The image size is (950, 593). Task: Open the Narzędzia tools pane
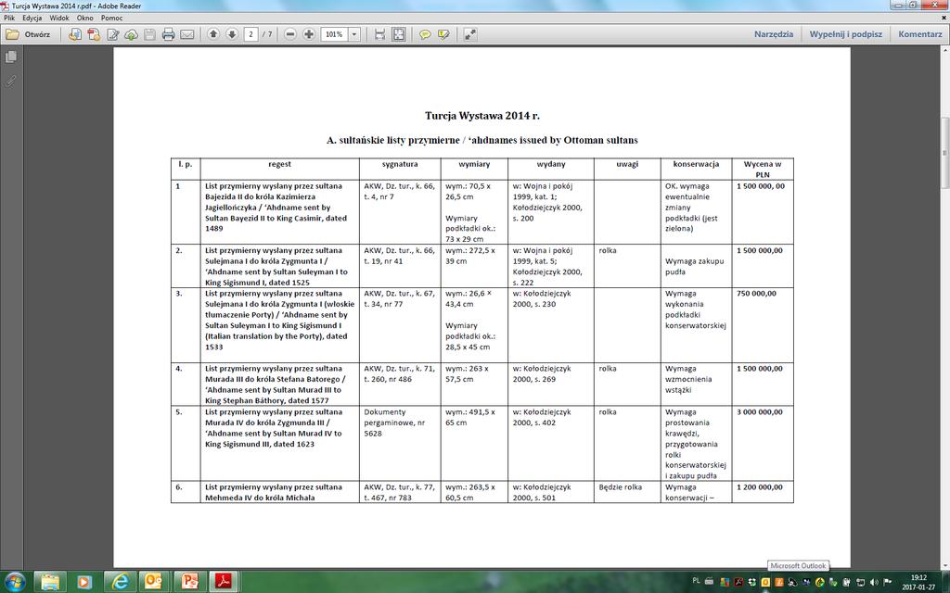pos(774,34)
